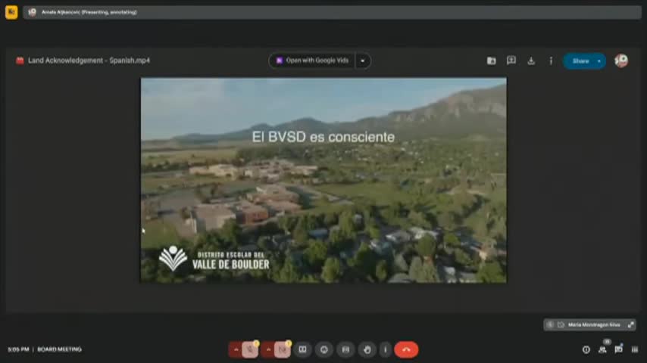Viewport: 647px width, 363px height.
Task: Click the blue Share button
Action: point(580,60)
